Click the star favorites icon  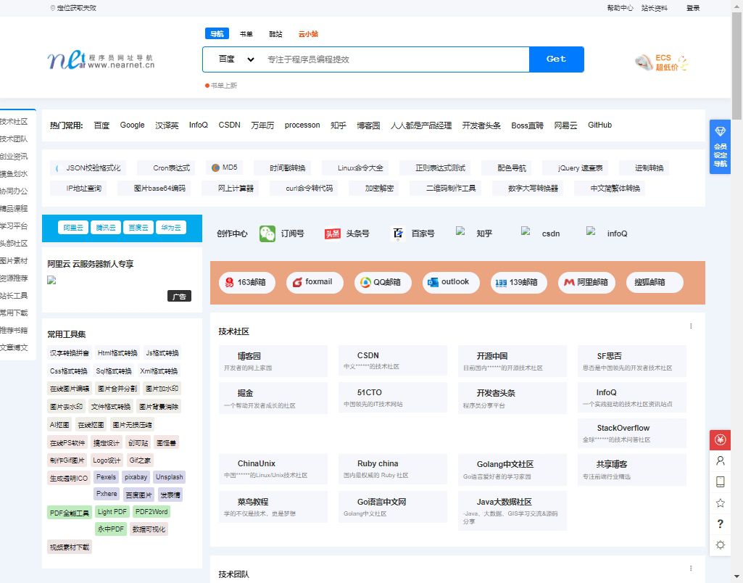(721, 503)
